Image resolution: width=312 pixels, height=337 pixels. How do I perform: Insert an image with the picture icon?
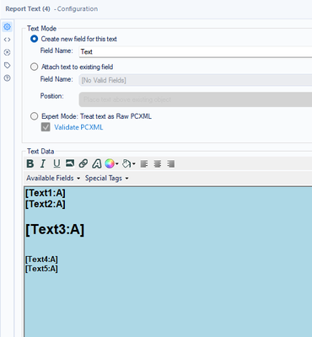[x=70, y=163]
